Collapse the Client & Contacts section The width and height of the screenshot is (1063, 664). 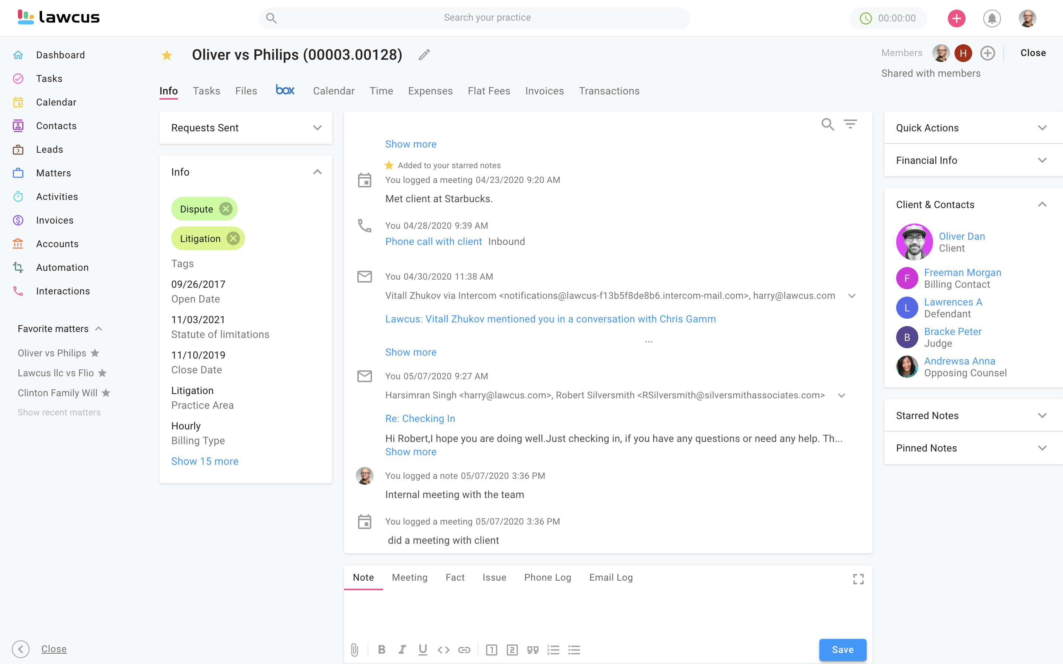(1042, 205)
